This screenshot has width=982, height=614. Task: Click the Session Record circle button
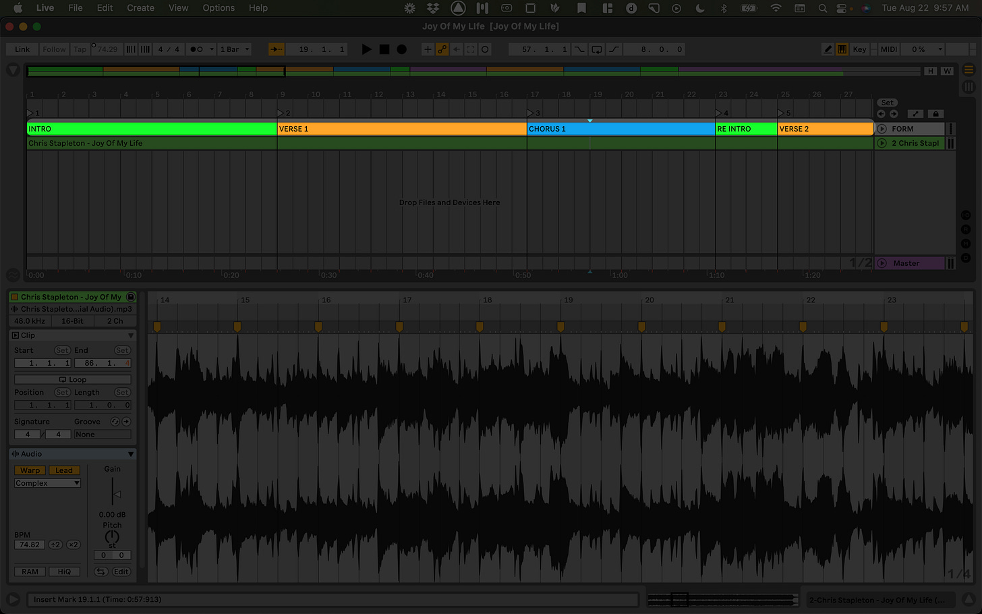click(485, 49)
